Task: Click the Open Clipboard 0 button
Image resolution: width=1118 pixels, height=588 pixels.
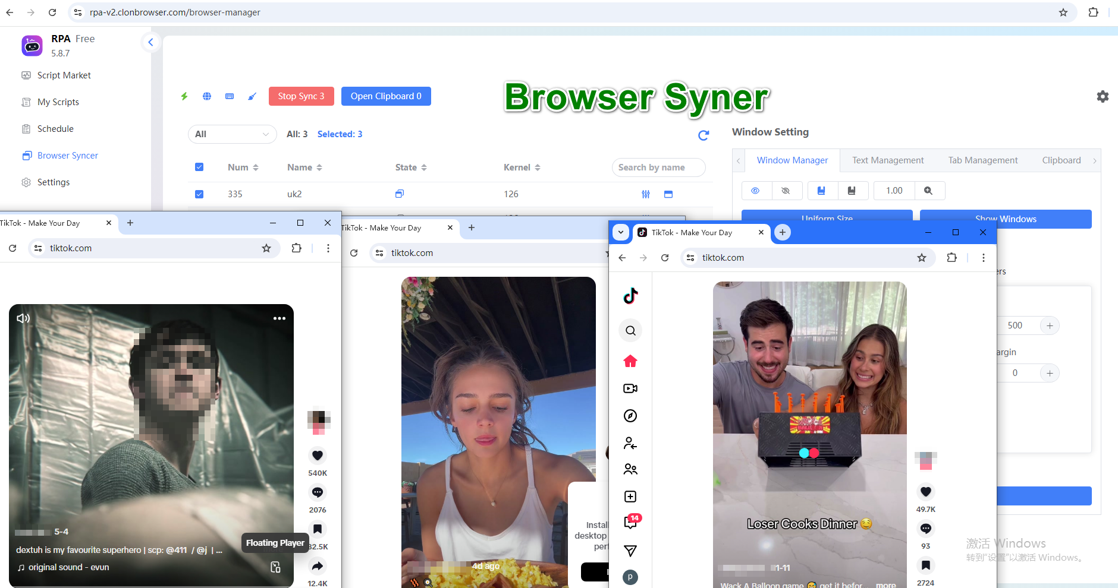Action: point(386,96)
